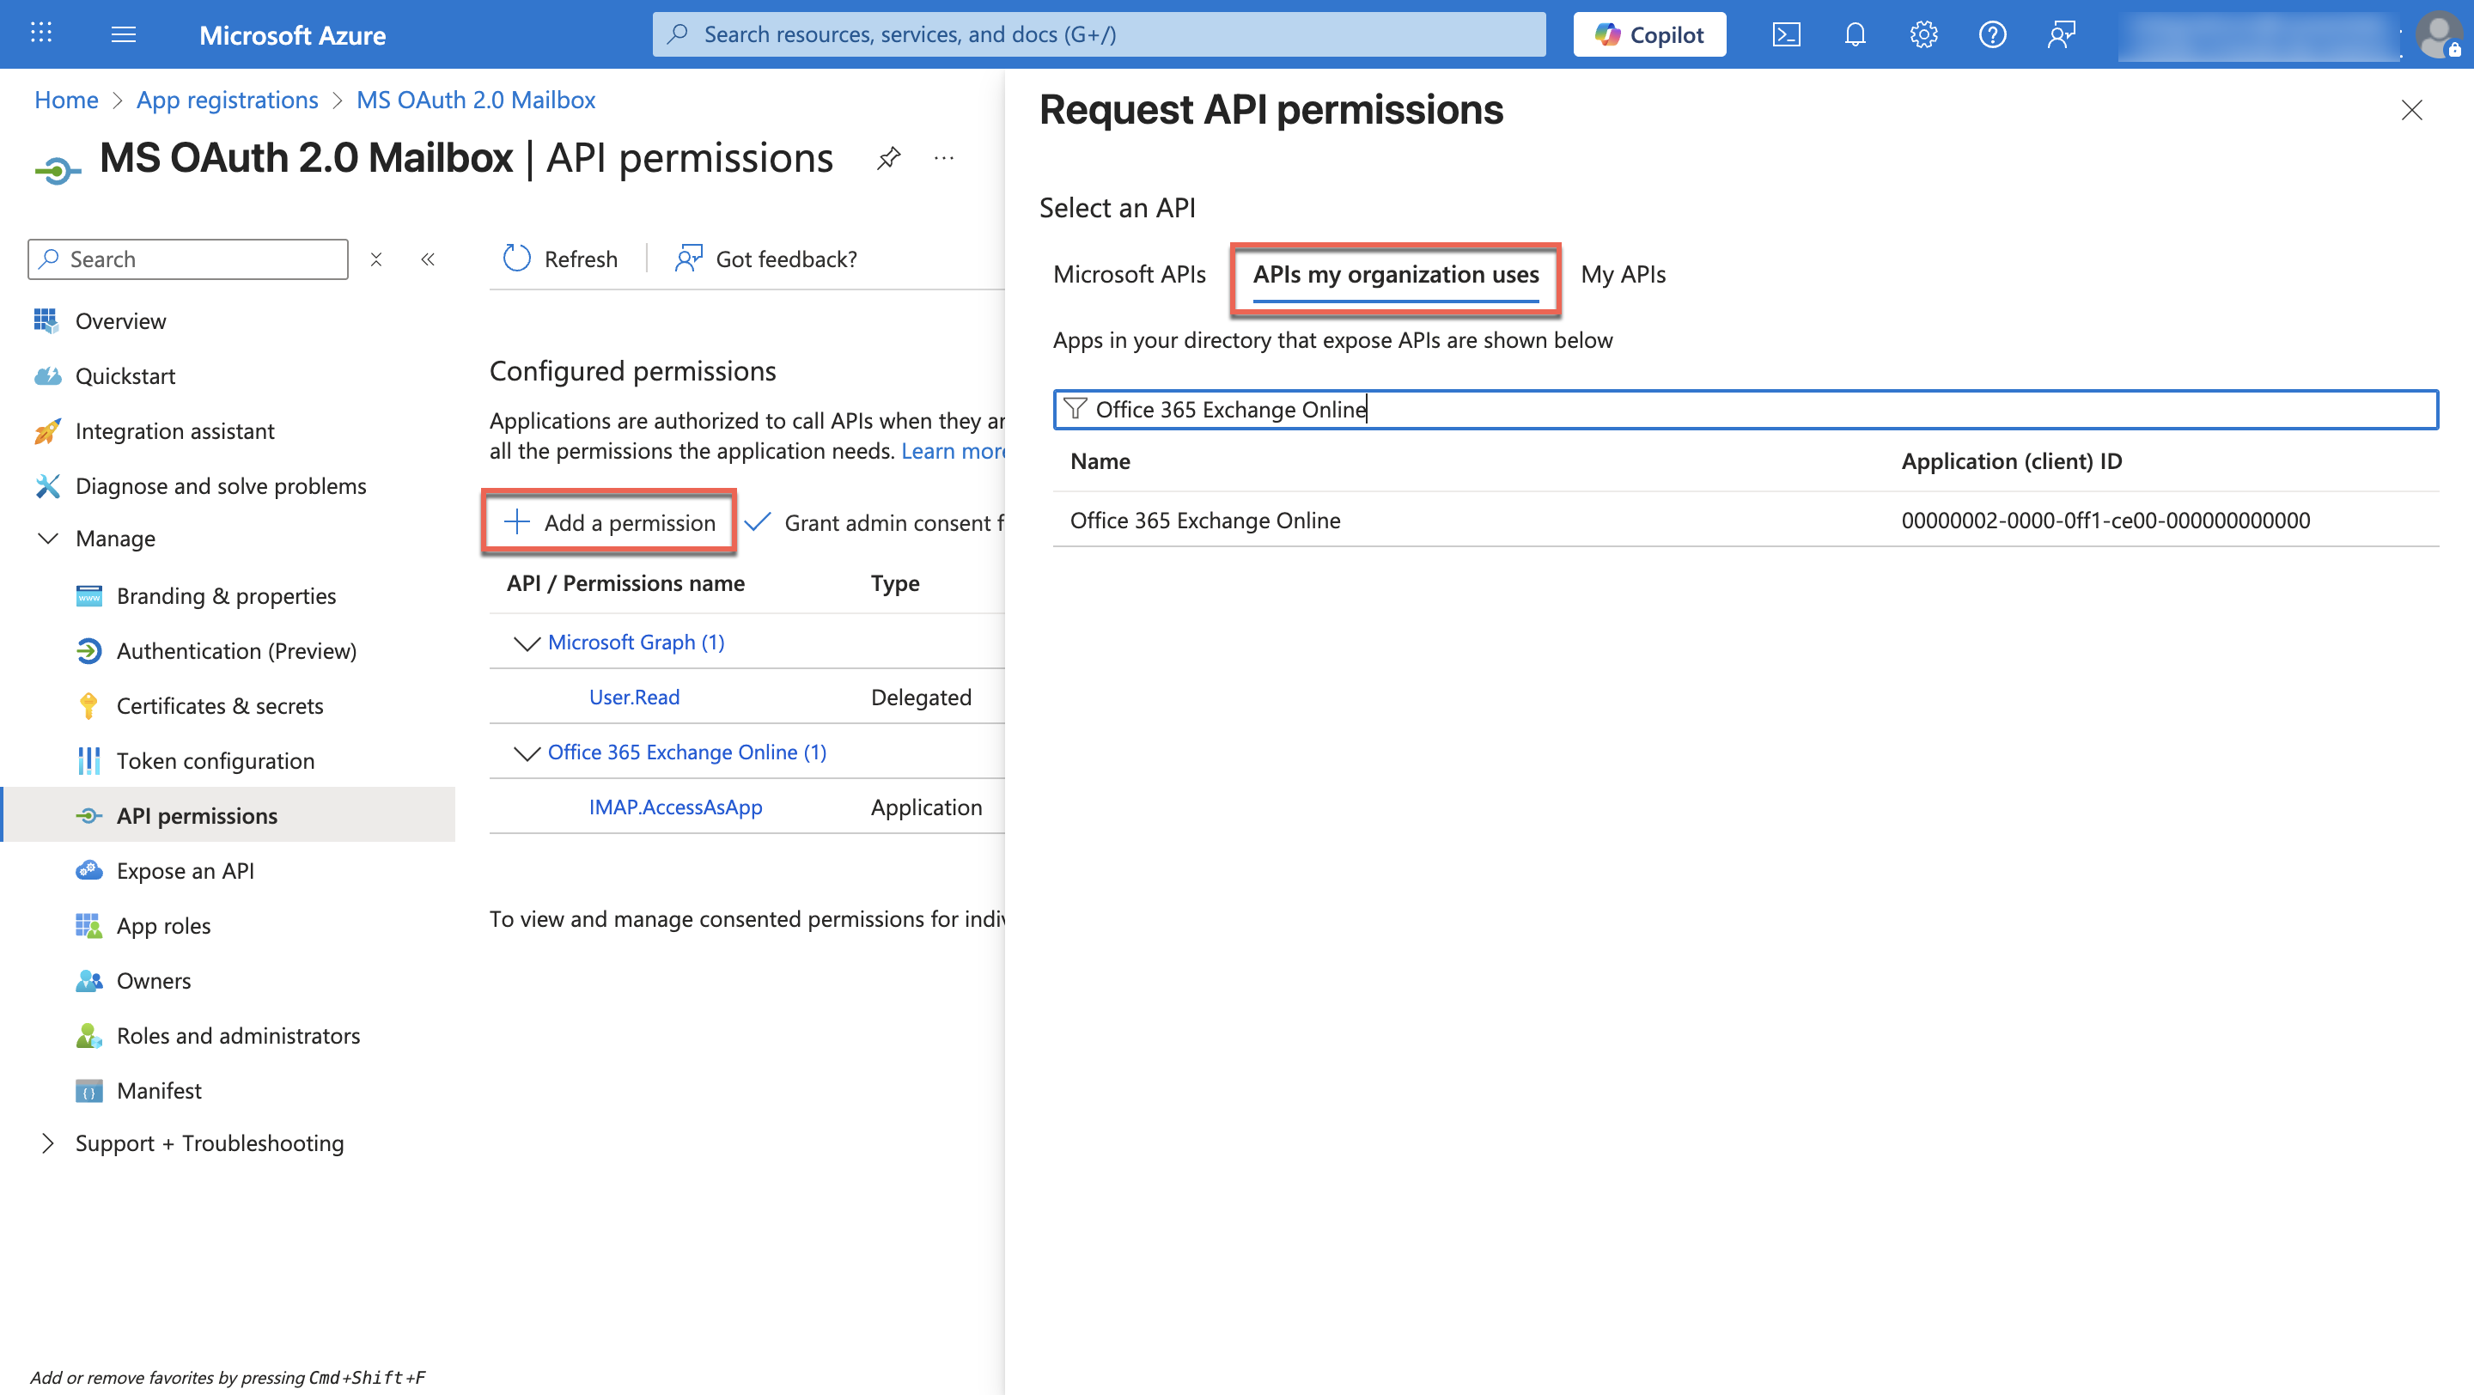Open the notifications bell
The image size is (2474, 1395).
pos(1855,34)
